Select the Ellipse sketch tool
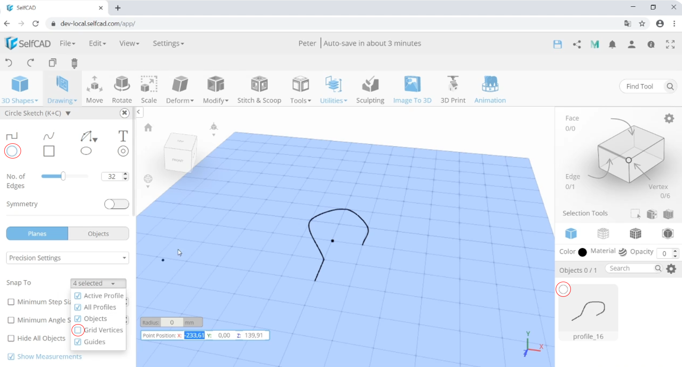Image resolution: width=682 pixels, height=367 pixels. coord(86,151)
